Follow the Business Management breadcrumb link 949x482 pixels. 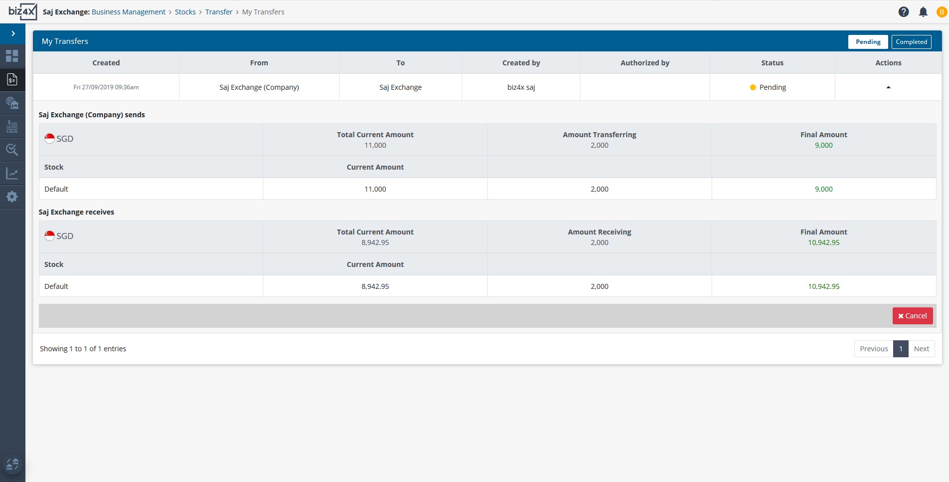coord(129,12)
